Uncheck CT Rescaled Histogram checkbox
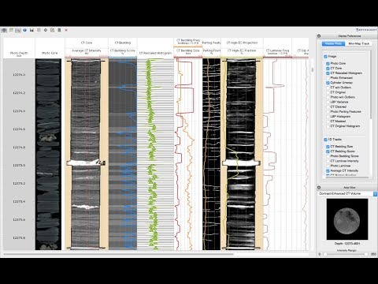Screen dimensions: 378x284 (328, 73)
